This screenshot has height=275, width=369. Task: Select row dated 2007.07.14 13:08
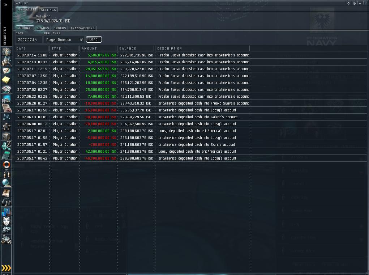tap(191, 55)
